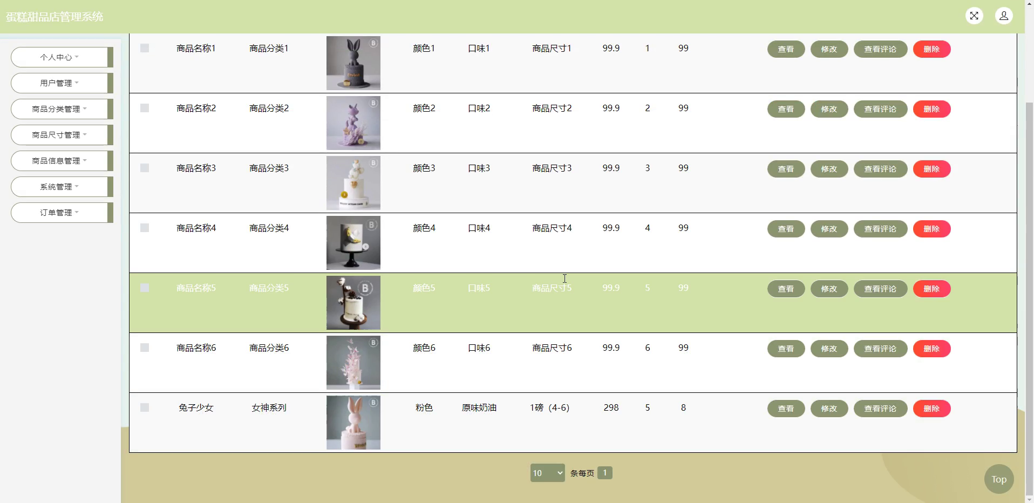The image size is (1034, 503).
Task: View details of 商品名称5 with 查看
Action: pyautogui.click(x=786, y=289)
